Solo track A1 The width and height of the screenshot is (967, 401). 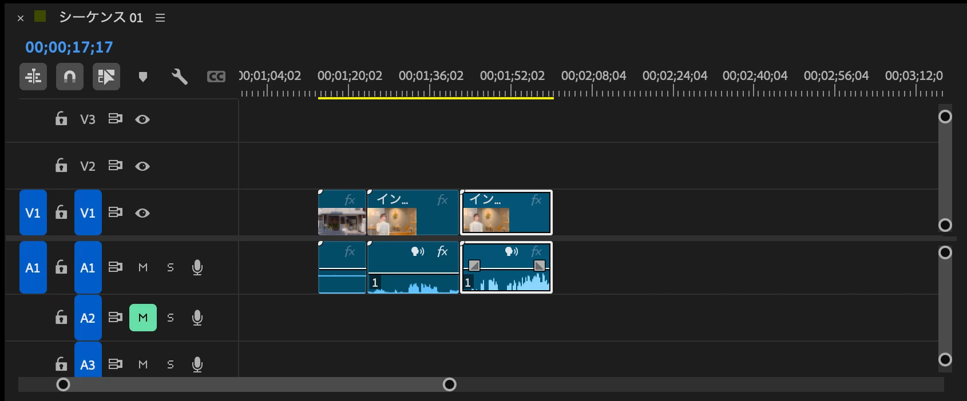[x=171, y=267]
